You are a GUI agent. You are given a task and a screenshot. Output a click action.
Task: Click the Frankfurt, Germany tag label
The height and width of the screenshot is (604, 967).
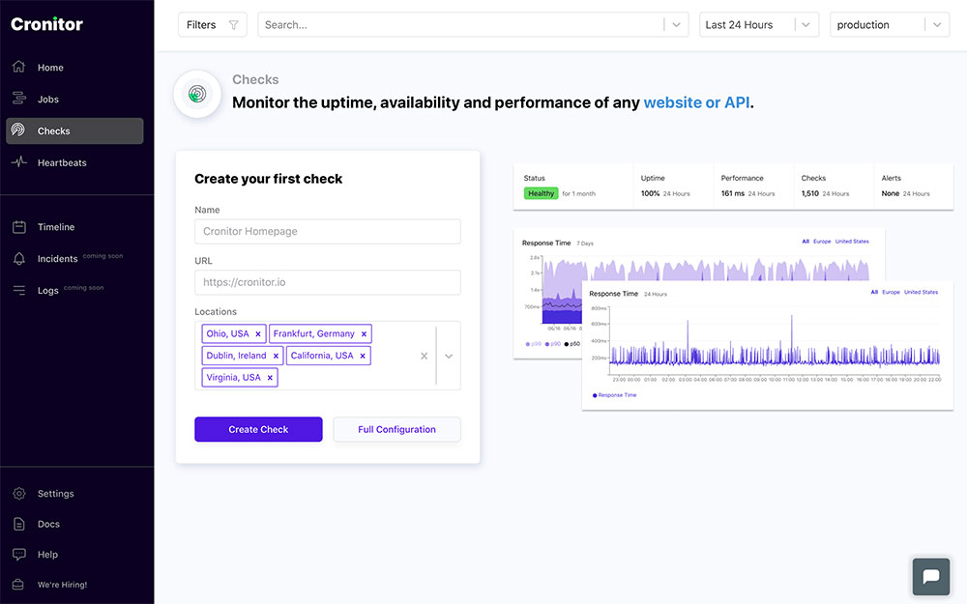coord(314,334)
